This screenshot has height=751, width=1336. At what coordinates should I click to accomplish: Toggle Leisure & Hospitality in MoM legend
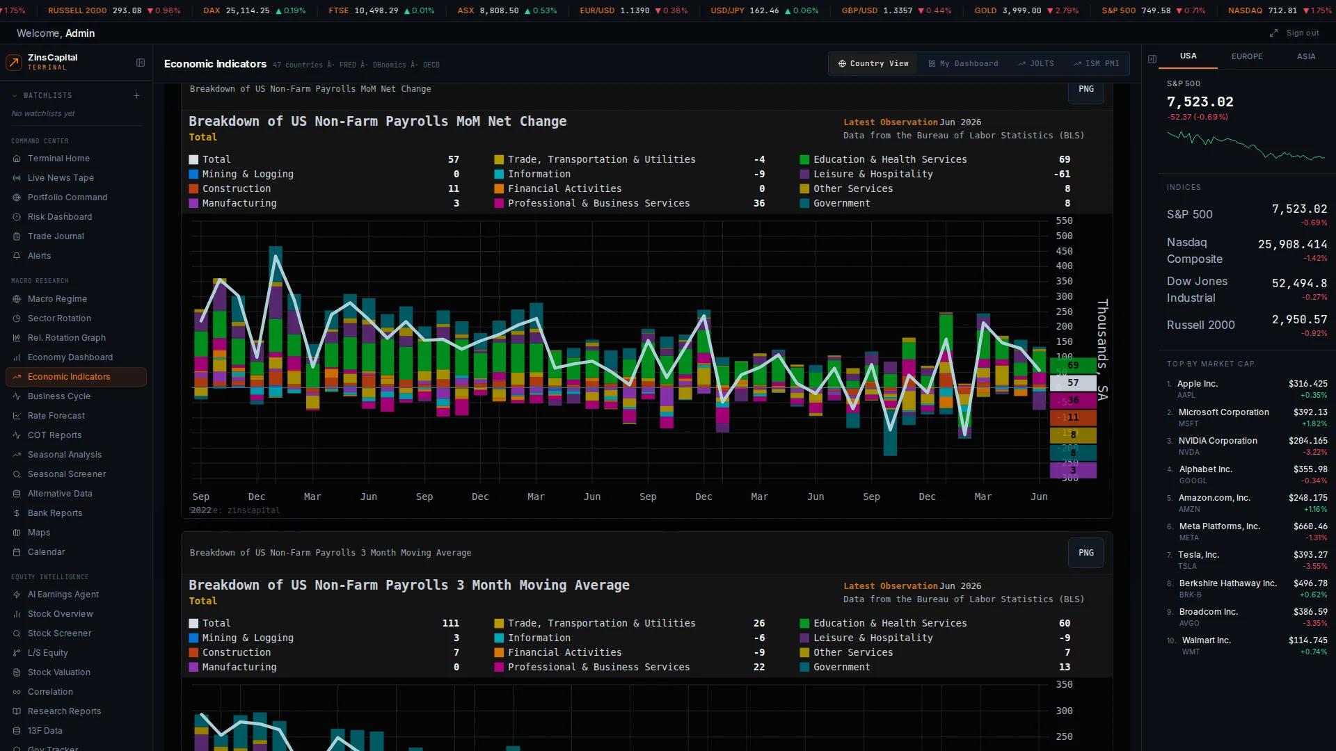935,174
